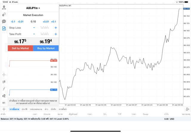Click the plus icon in bottom panel
Screen dimensions: 191x133
pyautogui.click(x=4, y=109)
